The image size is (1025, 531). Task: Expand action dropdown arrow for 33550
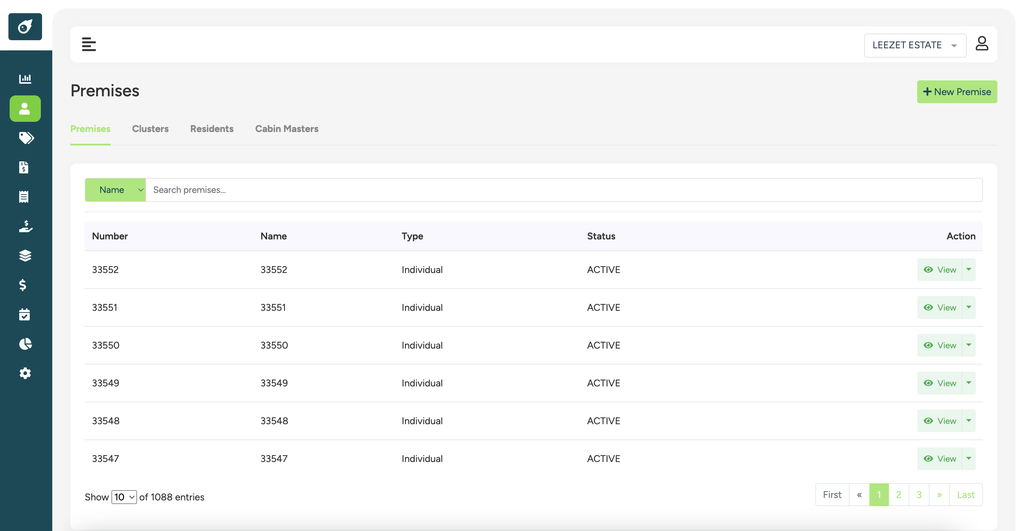[969, 345]
